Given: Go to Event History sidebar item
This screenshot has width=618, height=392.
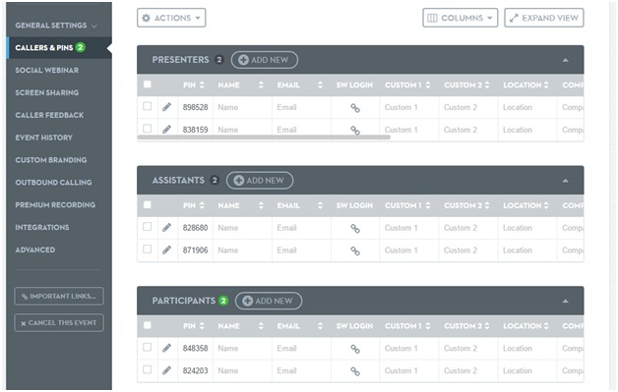Looking at the screenshot, I should point(43,138).
